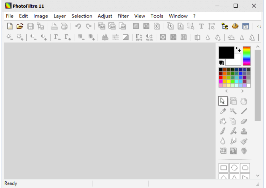Create a new image with New icon
Image resolution: width=266 pixels, height=188 pixels.
click(10, 26)
